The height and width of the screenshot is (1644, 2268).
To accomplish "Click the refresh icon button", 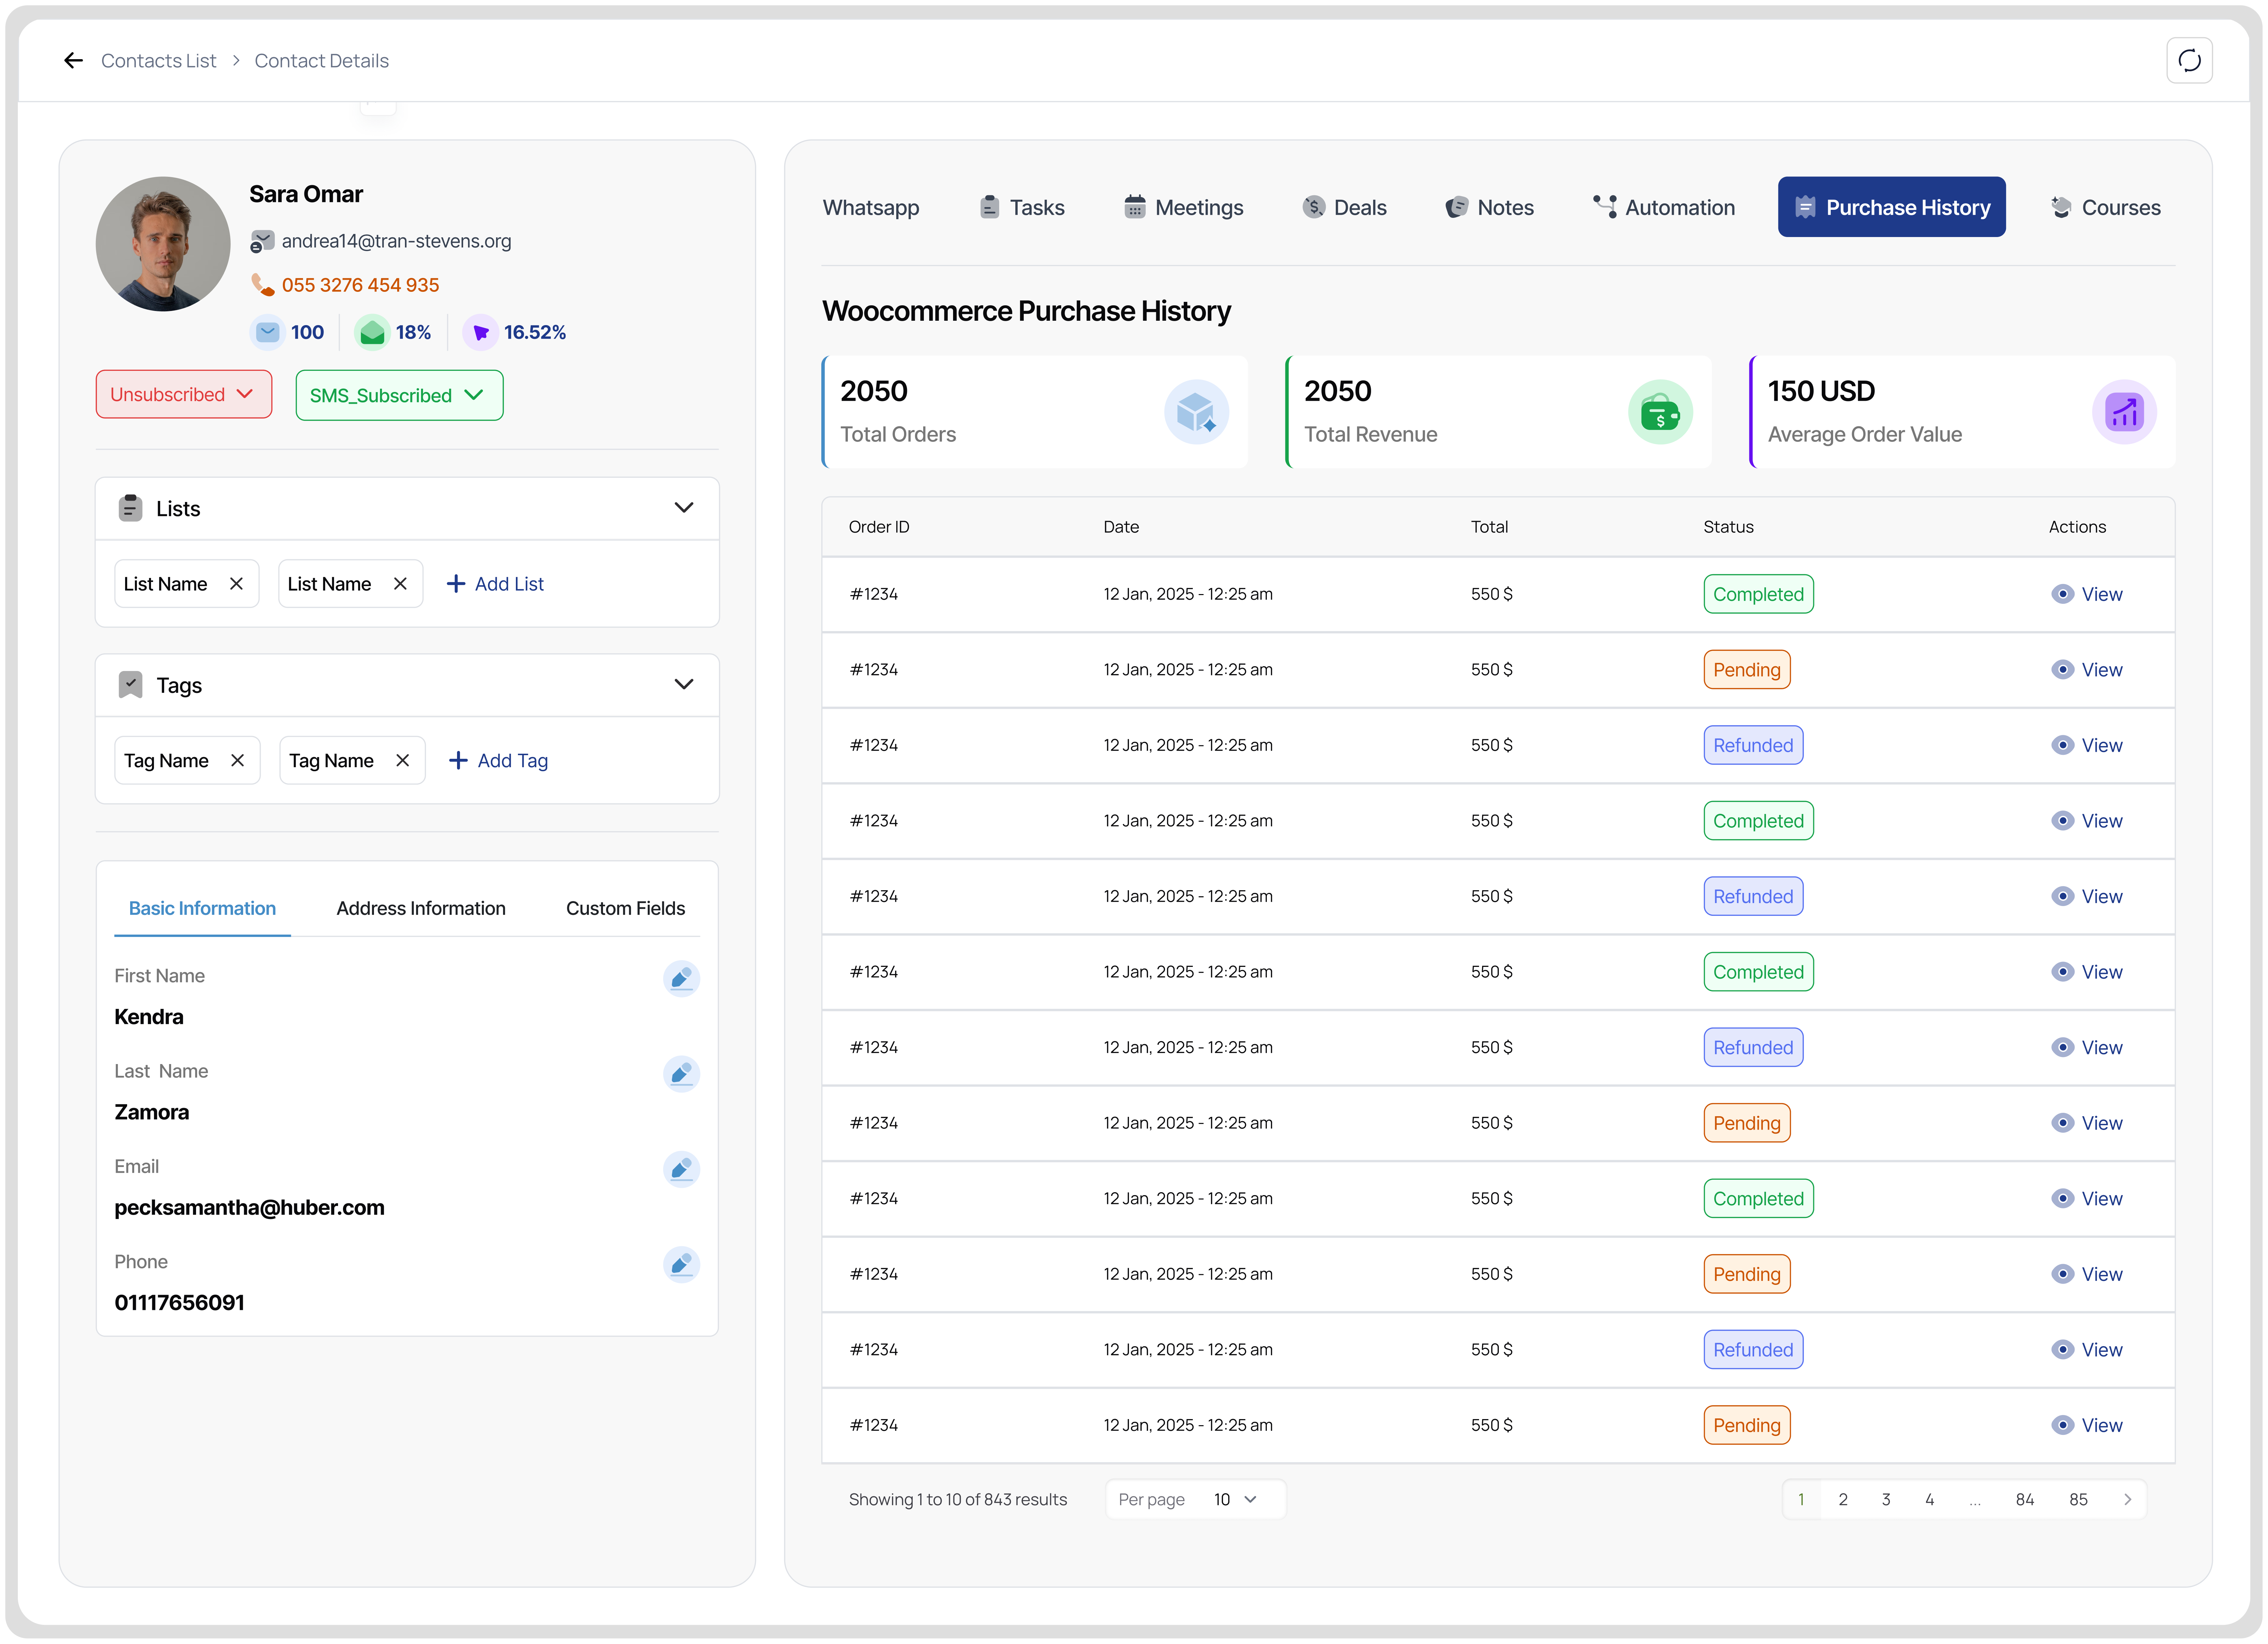I will pyautogui.click(x=2189, y=61).
